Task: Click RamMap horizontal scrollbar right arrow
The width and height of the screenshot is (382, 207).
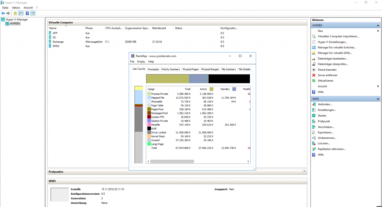Action: coord(248,161)
